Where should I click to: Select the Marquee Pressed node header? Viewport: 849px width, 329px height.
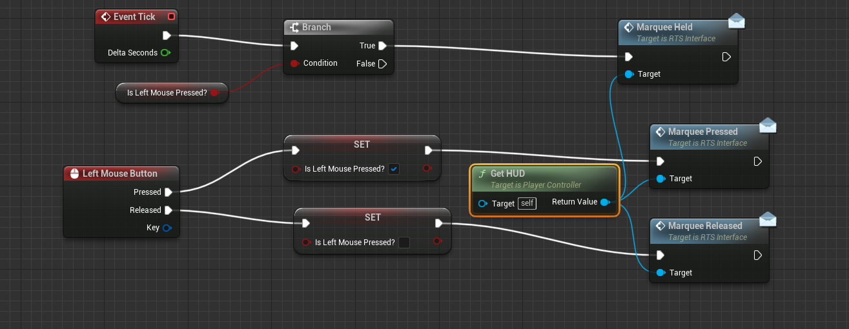click(710, 136)
